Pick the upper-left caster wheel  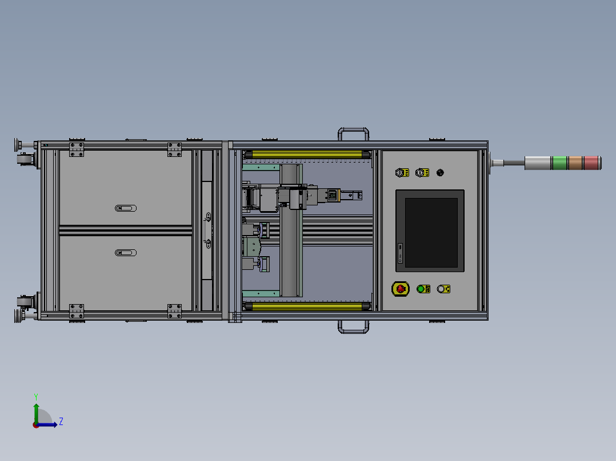[26, 159]
